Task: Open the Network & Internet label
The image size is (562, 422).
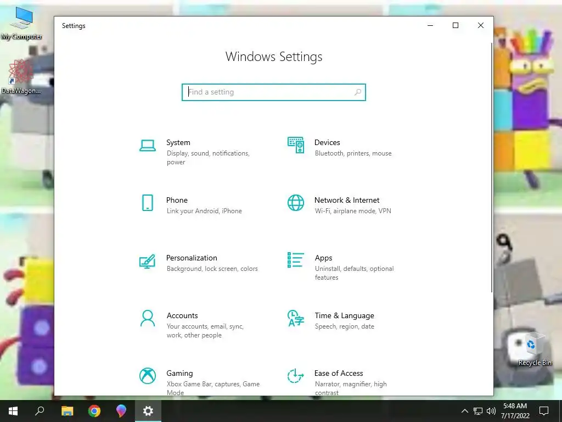Action: pyautogui.click(x=347, y=200)
